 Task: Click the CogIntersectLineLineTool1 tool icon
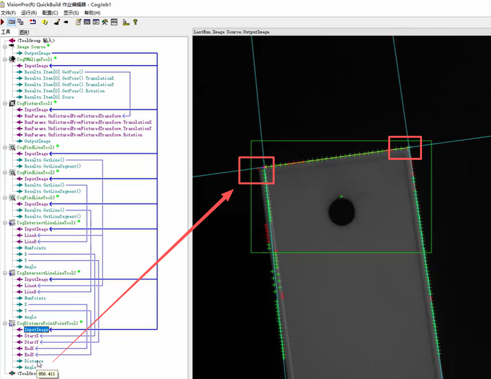[12, 223]
